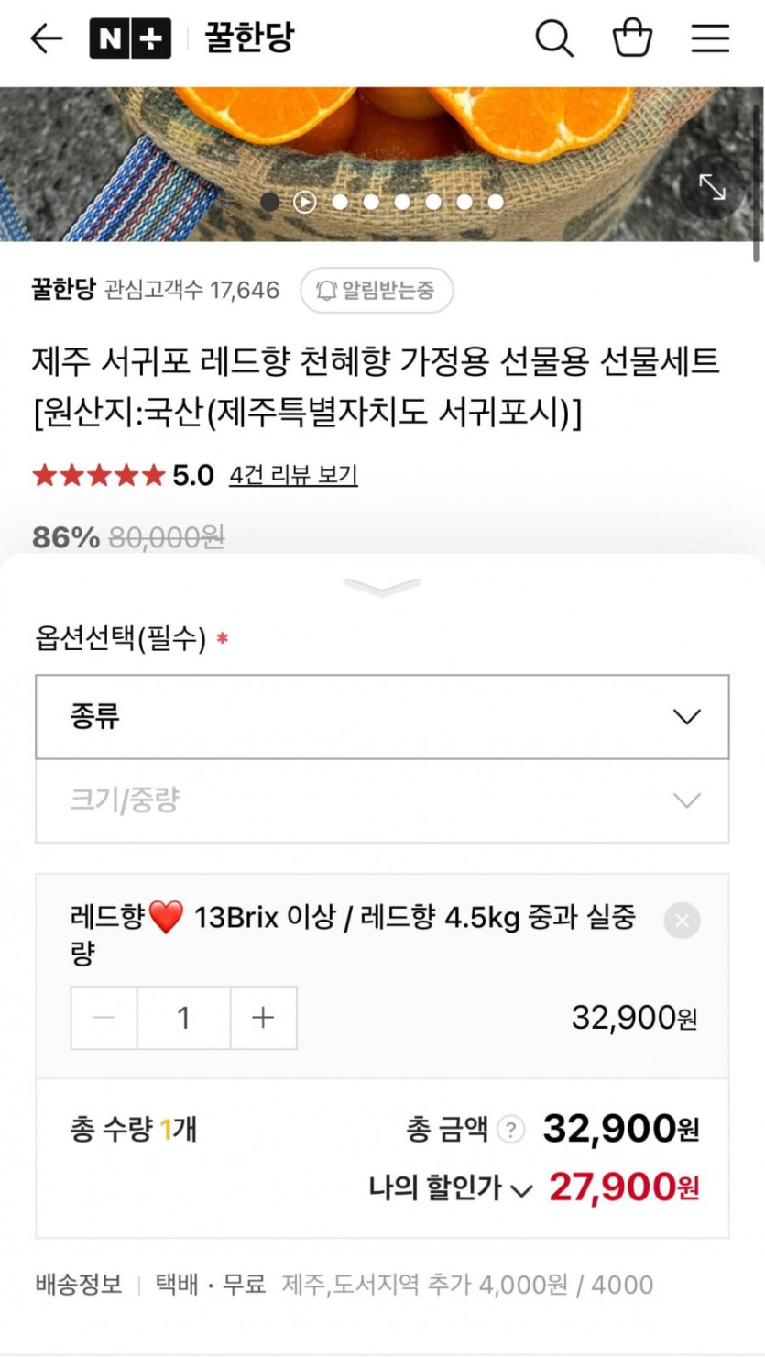Decrease quantity with minus button
Image resolution: width=765 pixels, height=1358 pixels.
104,1018
